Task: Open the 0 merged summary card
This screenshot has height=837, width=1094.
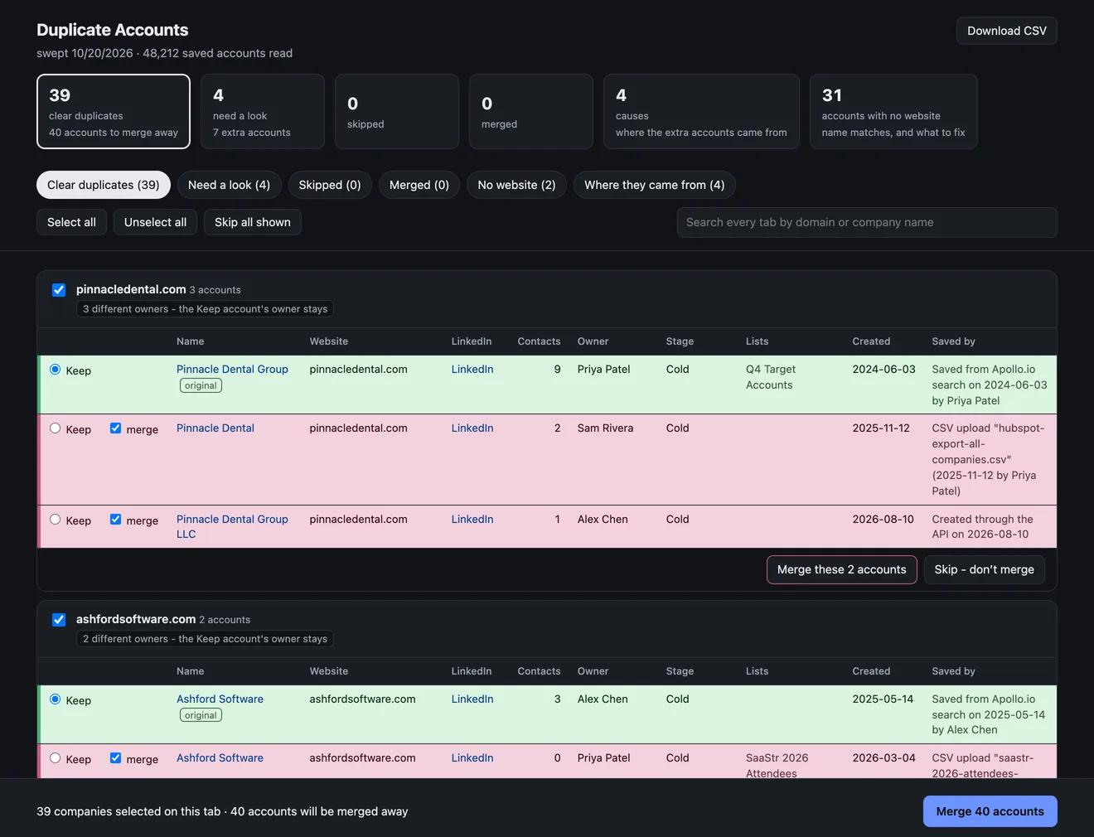Action: tap(531, 112)
